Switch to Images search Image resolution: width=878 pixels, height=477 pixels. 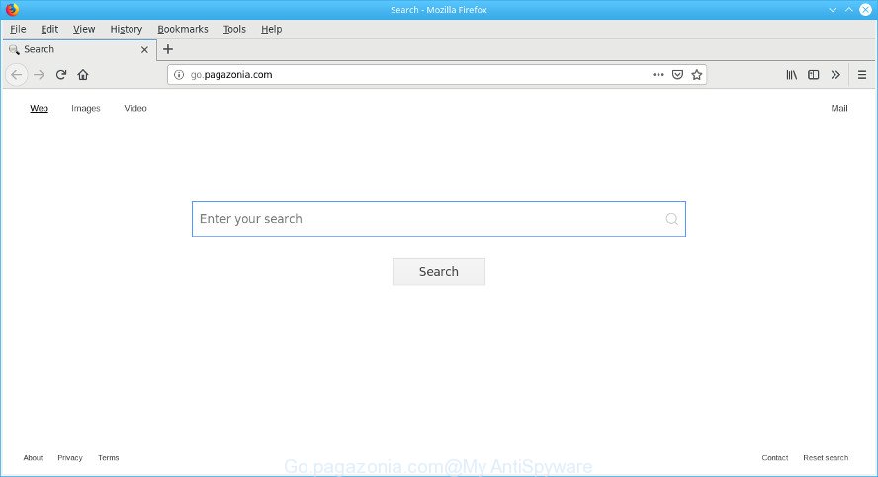(86, 108)
